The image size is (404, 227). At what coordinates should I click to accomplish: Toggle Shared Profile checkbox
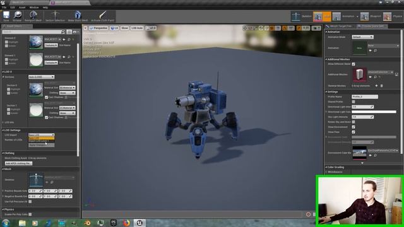(x=353, y=102)
